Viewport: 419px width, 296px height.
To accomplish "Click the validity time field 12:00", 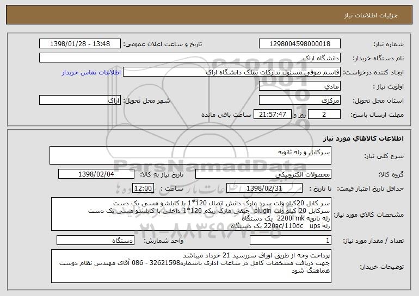I will pyautogui.click(x=143, y=188).
